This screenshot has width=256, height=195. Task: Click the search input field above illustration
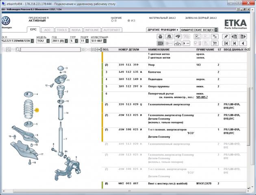[51, 50]
